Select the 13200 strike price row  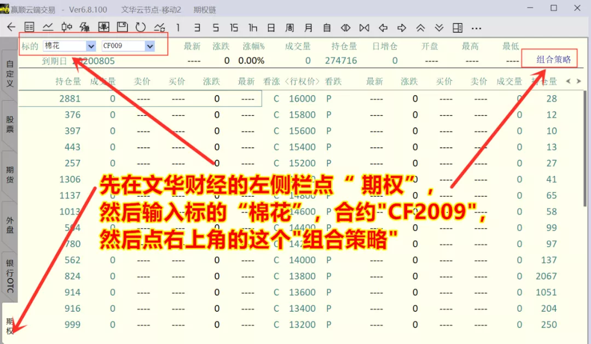(x=302, y=325)
